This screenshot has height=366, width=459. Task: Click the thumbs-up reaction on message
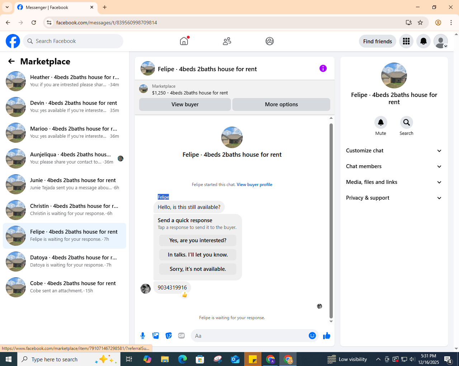[x=185, y=295]
